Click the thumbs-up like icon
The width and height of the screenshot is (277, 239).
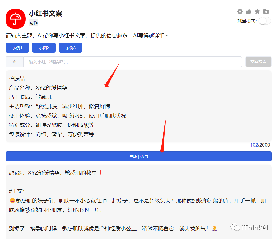[248, 11]
